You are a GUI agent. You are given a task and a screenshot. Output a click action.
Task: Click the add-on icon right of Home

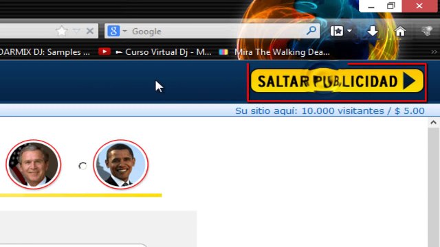(427, 31)
